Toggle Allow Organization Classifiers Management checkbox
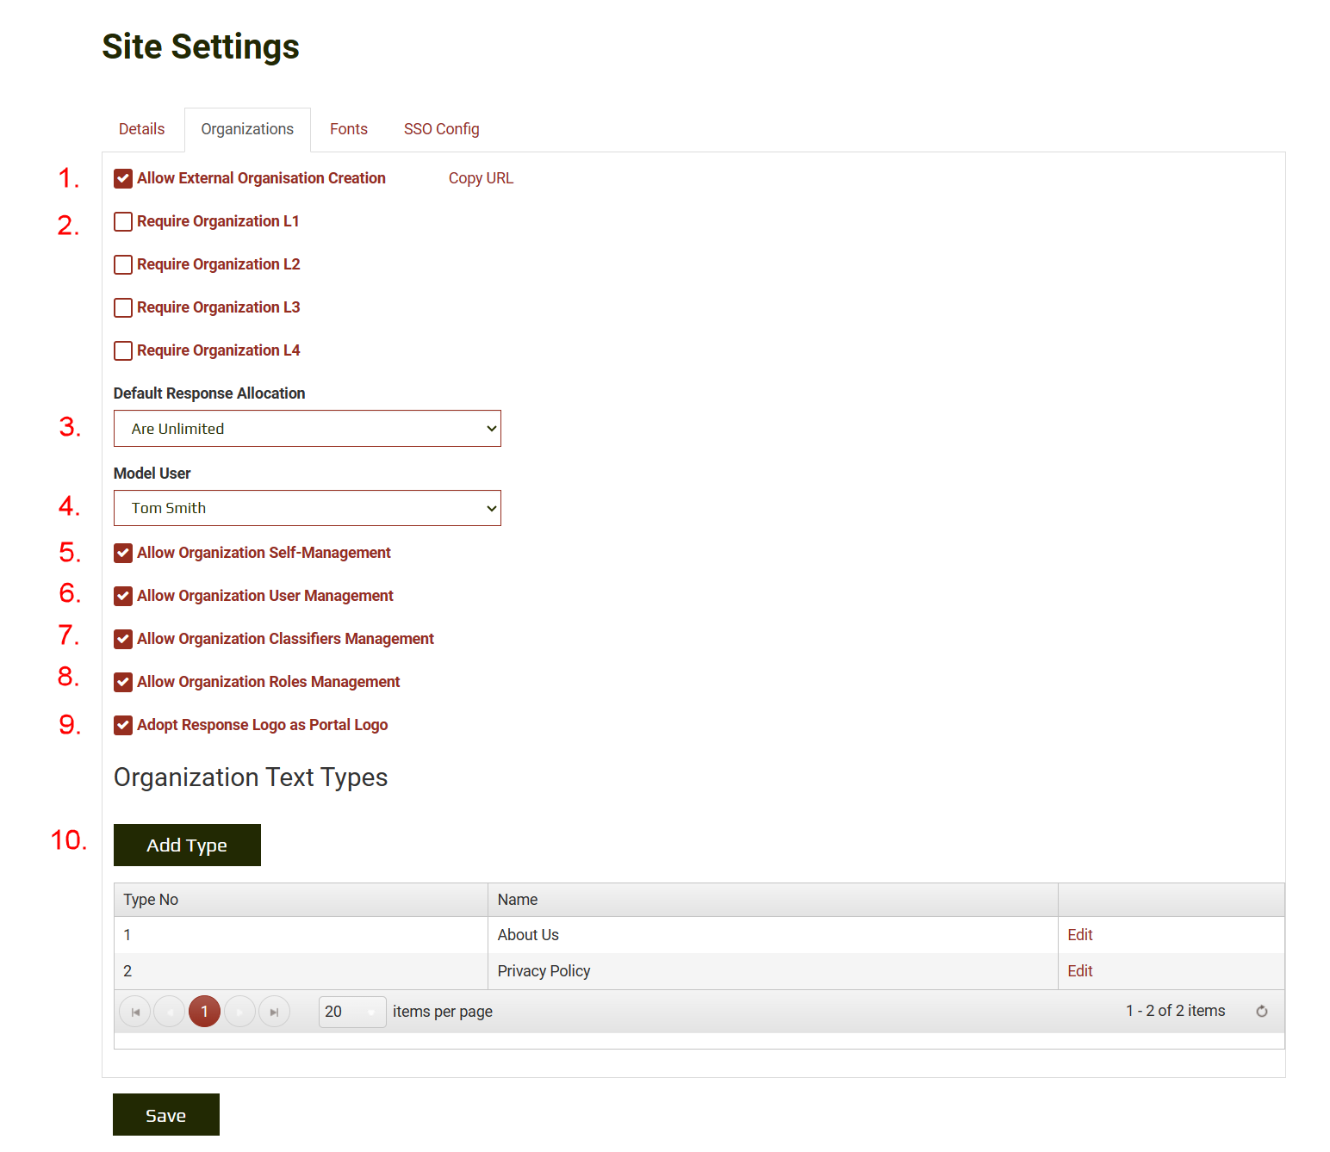The width and height of the screenshot is (1330, 1152). click(123, 639)
